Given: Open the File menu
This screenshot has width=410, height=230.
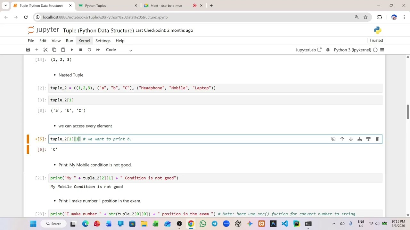Looking at the screenshot, I should click(31, 41).
